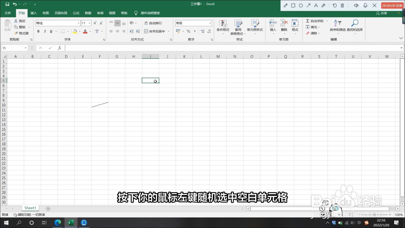Switch to the Insert (插入) tab
The height and width of the screenshot is (228, 405).
(x=34, y=13)
